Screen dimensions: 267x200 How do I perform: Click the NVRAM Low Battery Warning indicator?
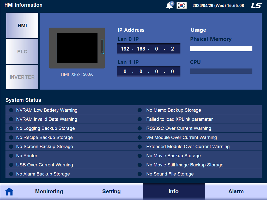(11, 110)
